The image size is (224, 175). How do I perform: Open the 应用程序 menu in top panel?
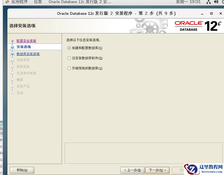click(19, 2)
